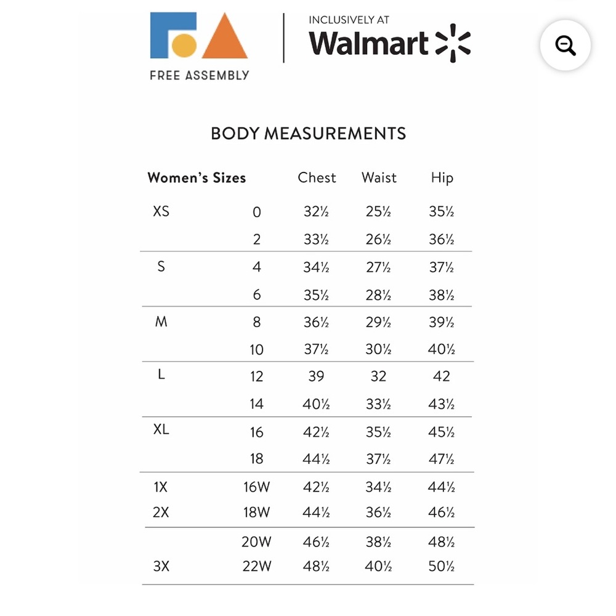Viewport: 616px width, 616px height.
Task: Click the INCLUSIVELY AT text
Action: coord(349,20)
